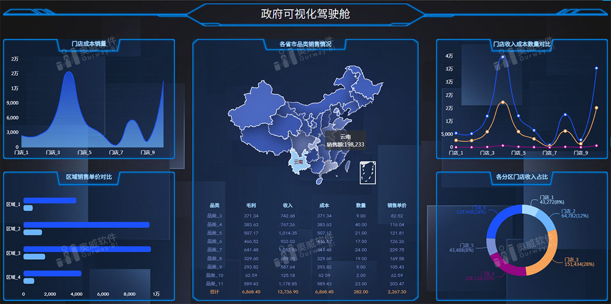Click the peak of the blue area chart
611x304 pixels.
(x=68, y=72)
